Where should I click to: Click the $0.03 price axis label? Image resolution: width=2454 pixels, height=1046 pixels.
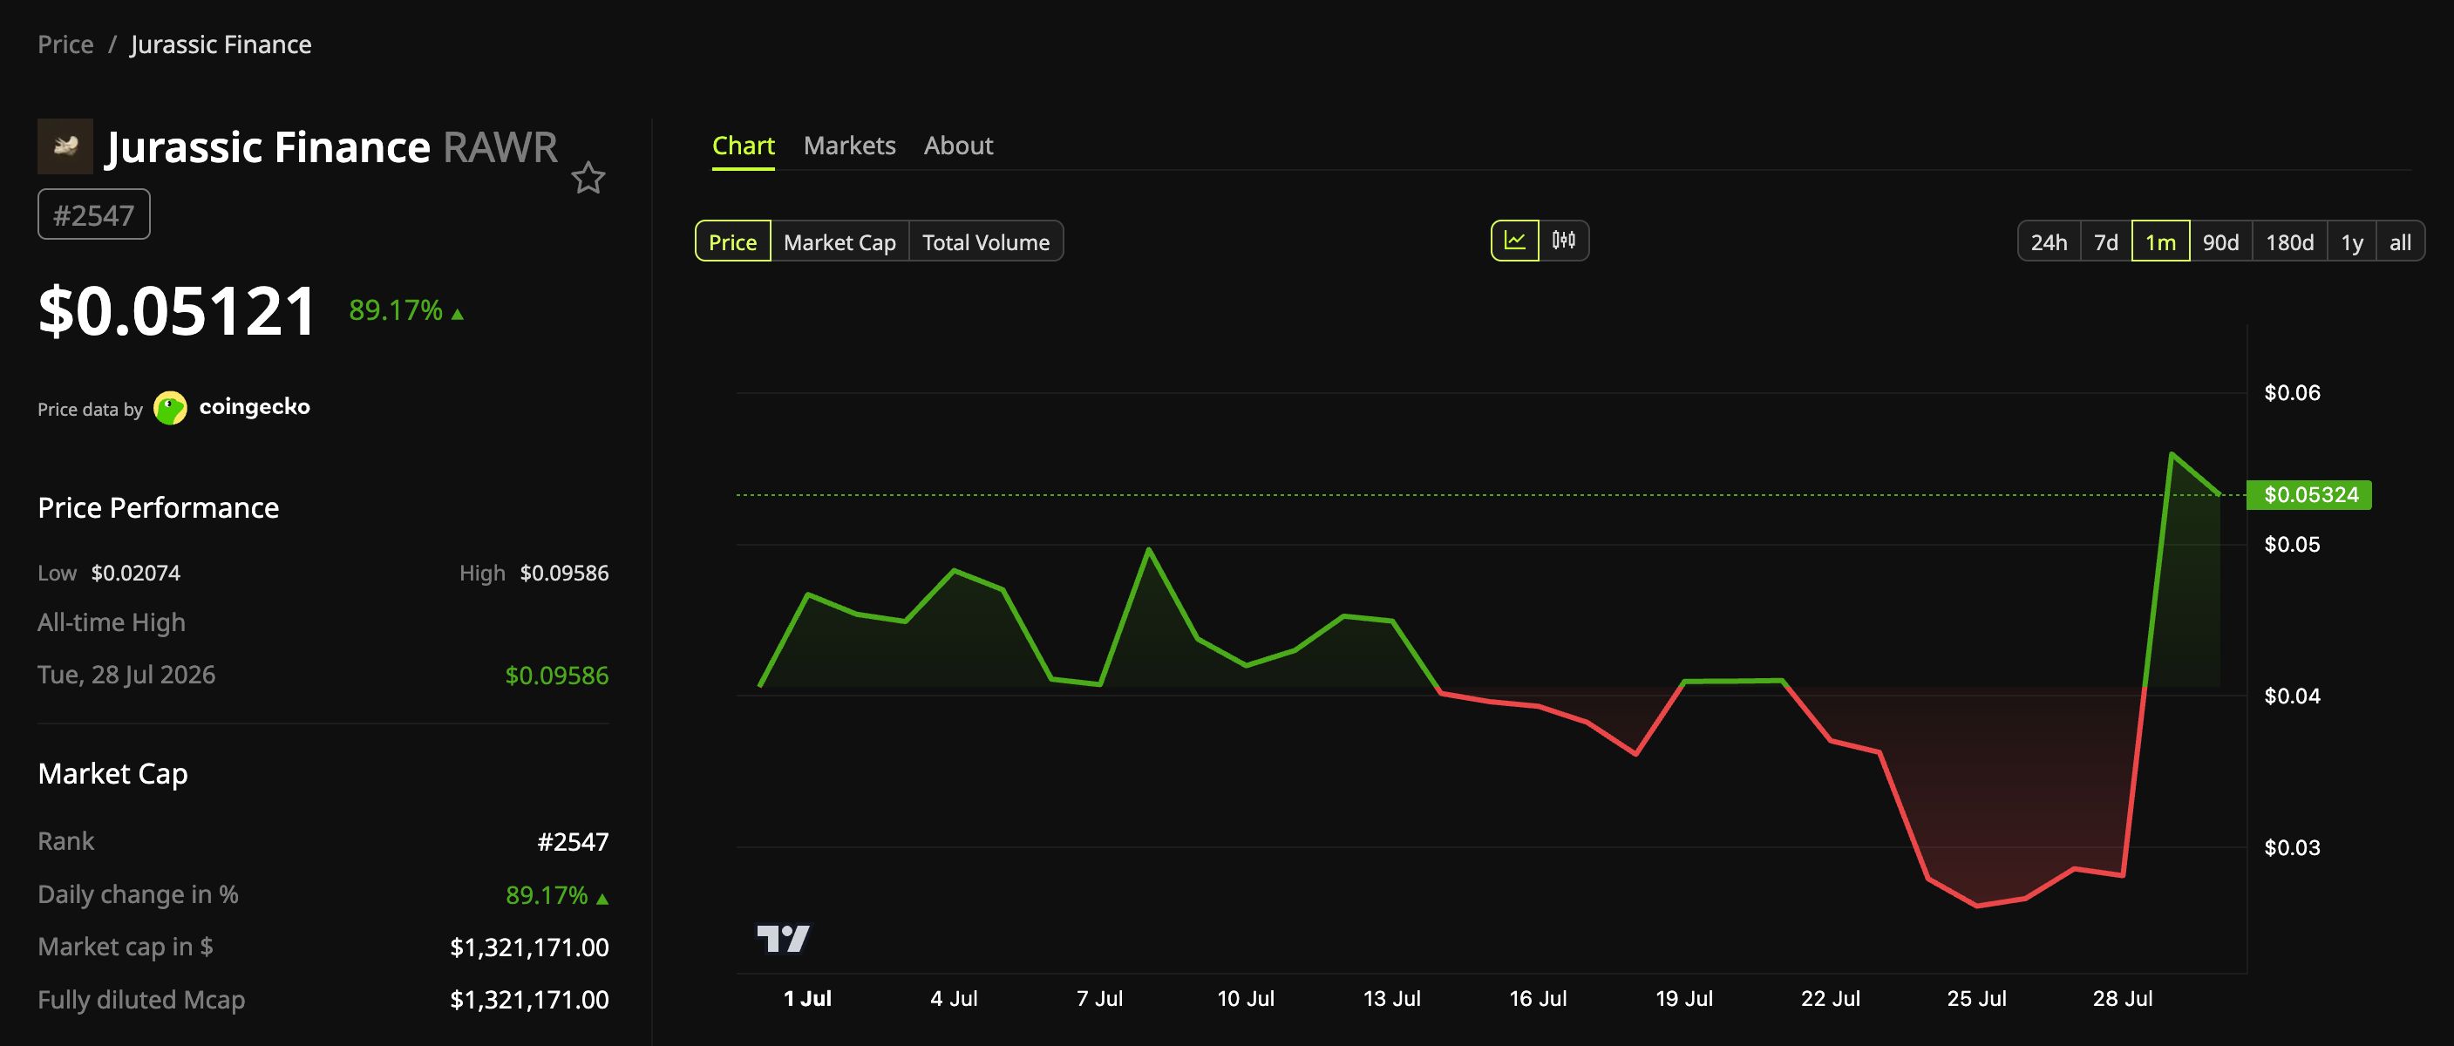click(2292, 847)
